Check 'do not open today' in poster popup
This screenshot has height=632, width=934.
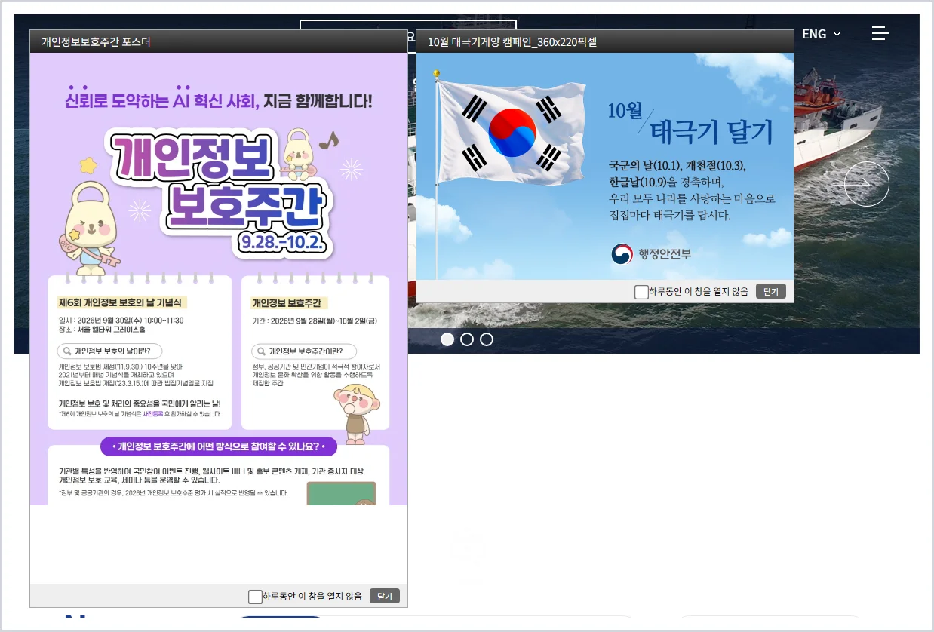tap(255, 597)
